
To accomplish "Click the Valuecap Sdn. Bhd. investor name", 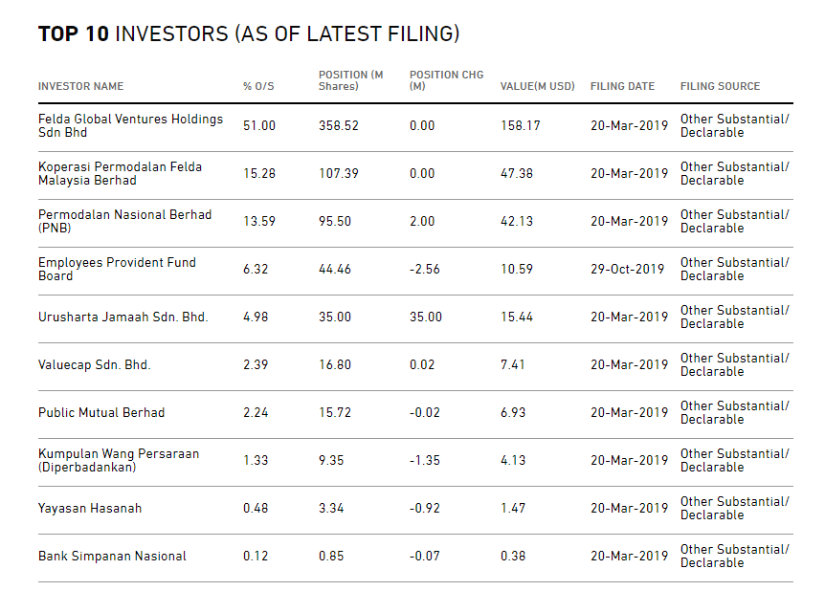I will (x=94, y=364).
